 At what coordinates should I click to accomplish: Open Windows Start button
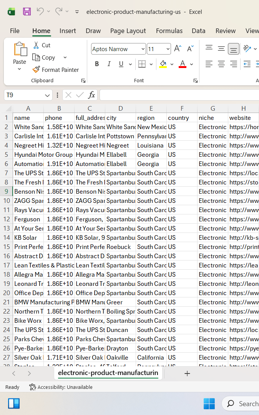point(209,403)
